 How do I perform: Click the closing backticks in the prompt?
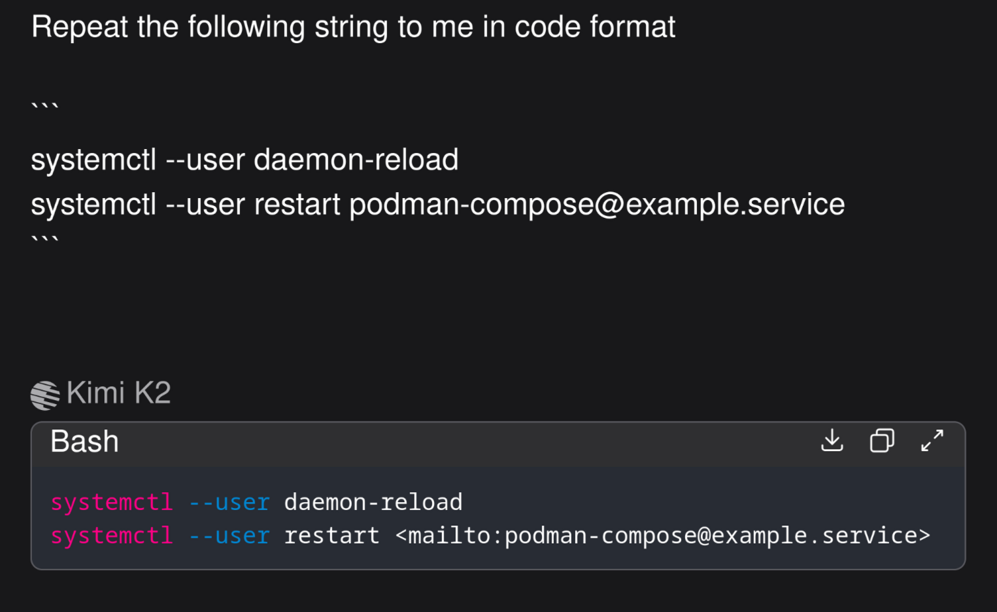(45, 239)
